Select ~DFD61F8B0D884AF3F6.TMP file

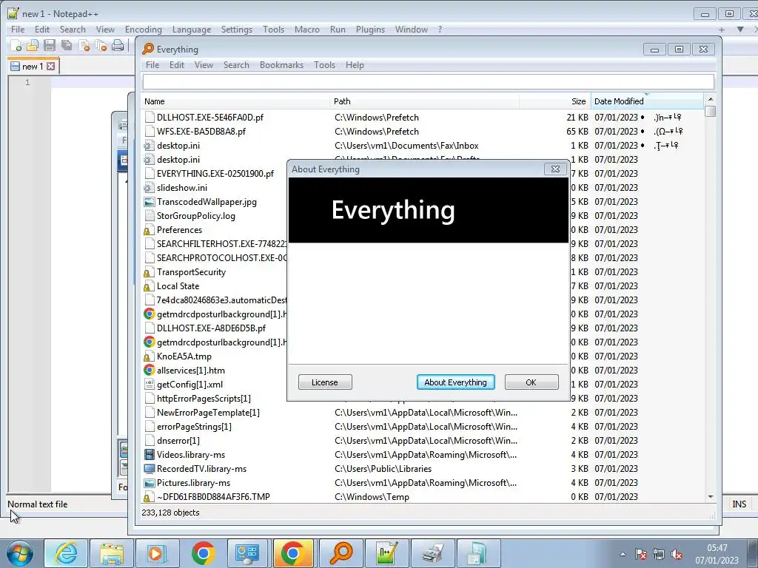click(213, 496)
